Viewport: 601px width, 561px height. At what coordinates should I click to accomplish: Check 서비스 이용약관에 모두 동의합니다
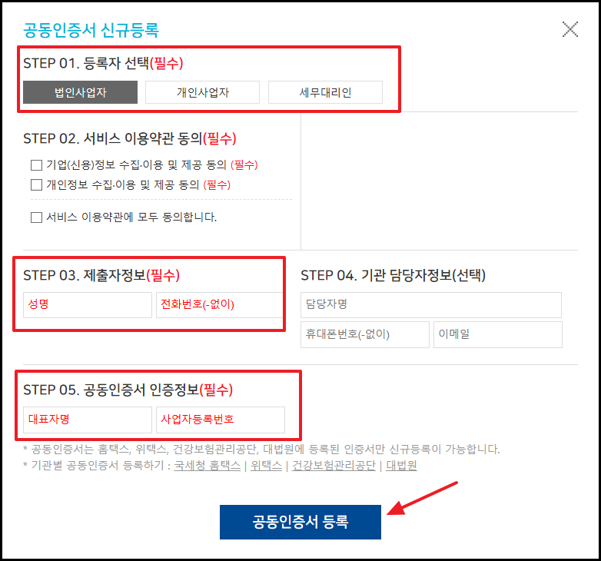pyautogui.click(x=36, y=217)
